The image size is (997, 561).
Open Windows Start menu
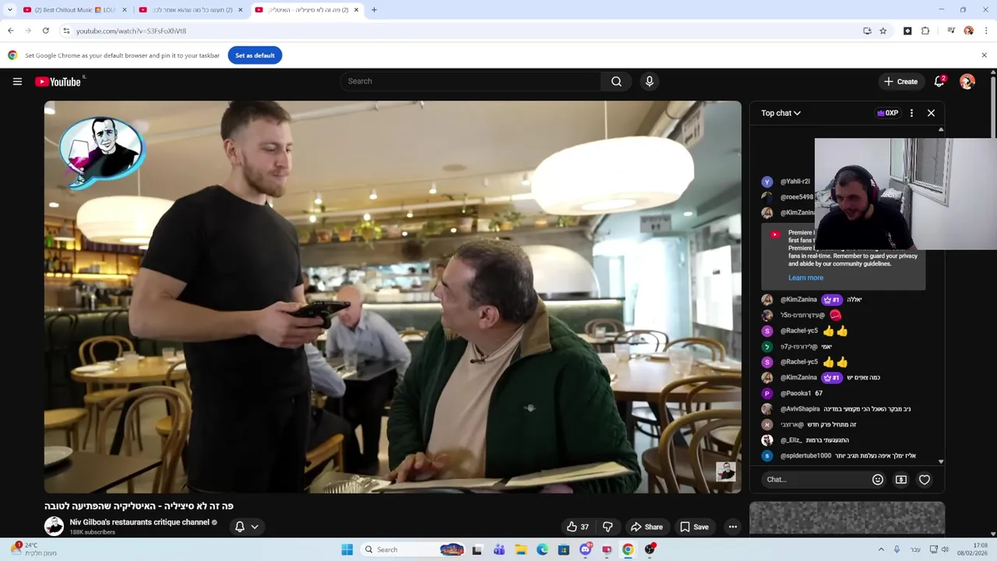coord(347,549)
